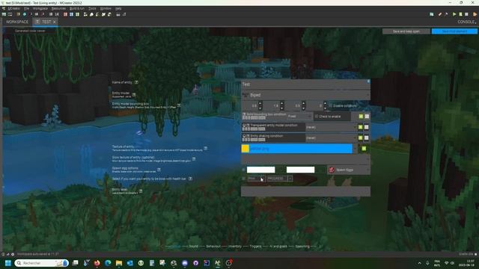Click green add button for transparent entity model condition
Viewport: 479px width, 269px height.
coord(361,127)
